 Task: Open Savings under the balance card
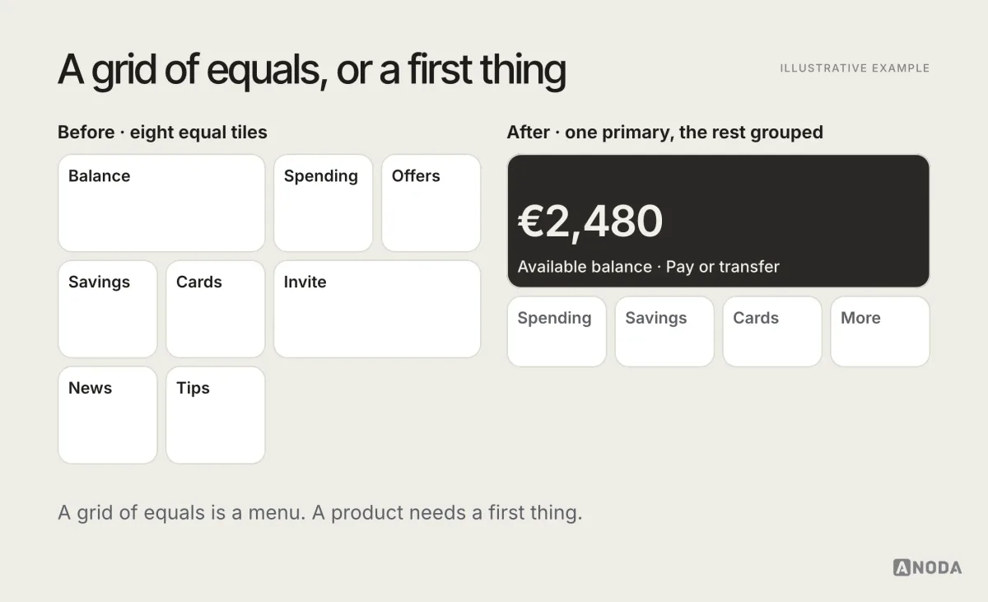point(664,331)
